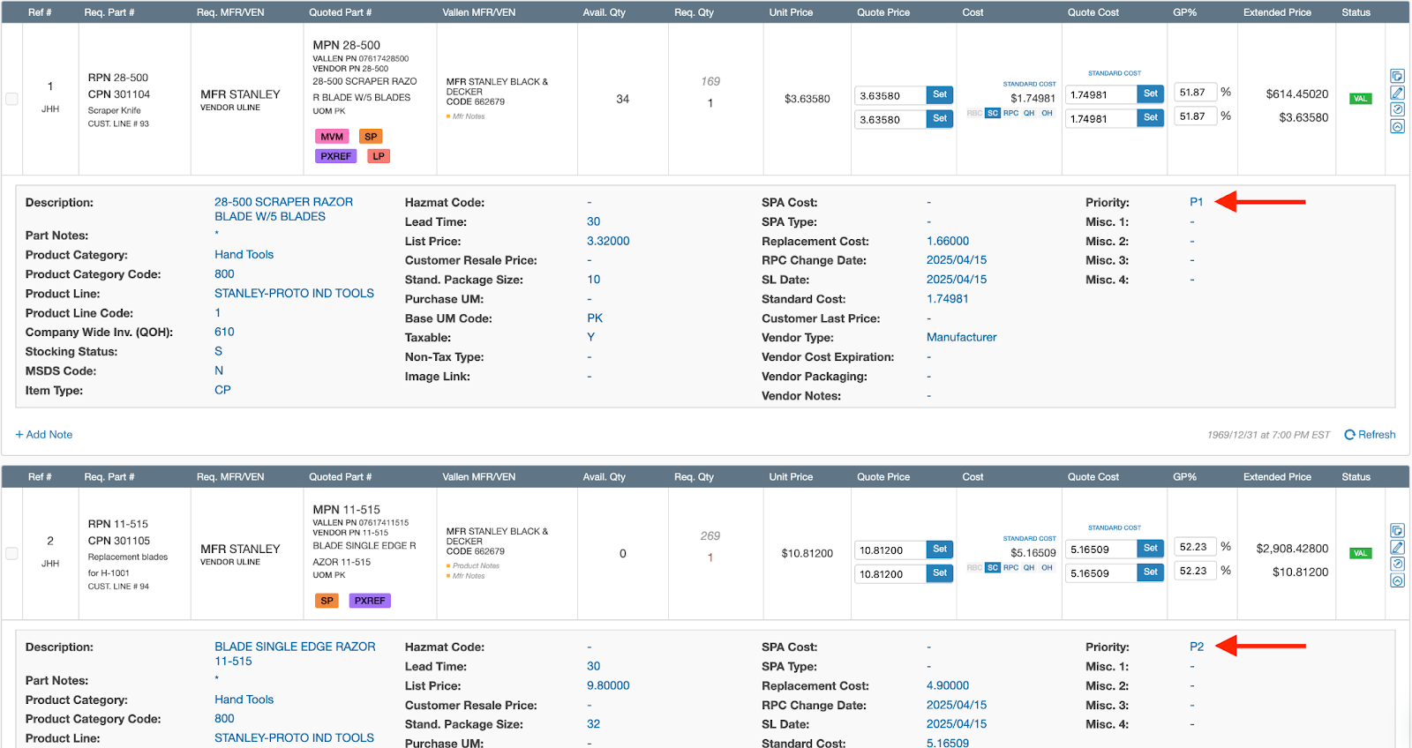Click the purple PXREF tag on line 2
The image size is (1412, 748).
point(370,601)
